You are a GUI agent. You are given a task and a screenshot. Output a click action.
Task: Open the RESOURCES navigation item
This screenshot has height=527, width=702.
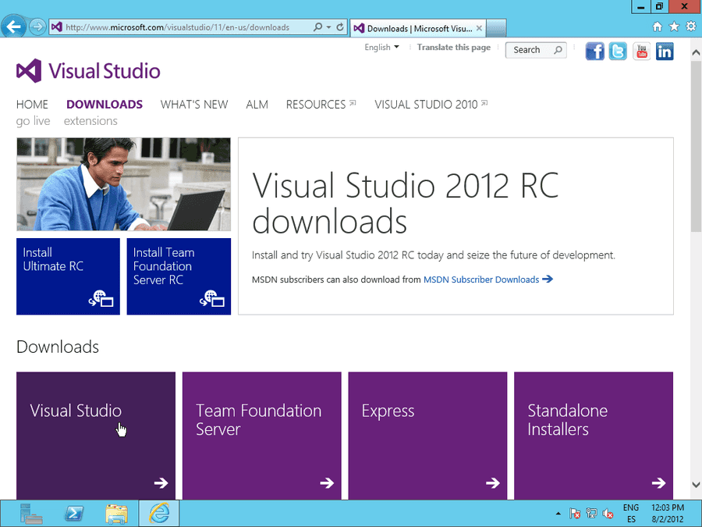tap(321, 105)
